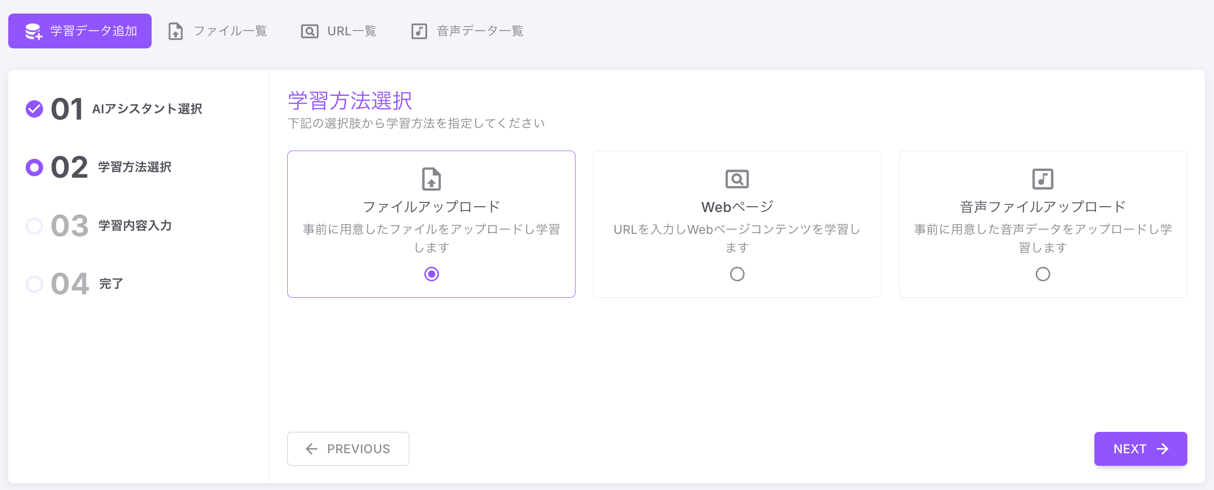Click the NEXT button
This screenshot has height=490, width=1214.
tap(1141, 449)
